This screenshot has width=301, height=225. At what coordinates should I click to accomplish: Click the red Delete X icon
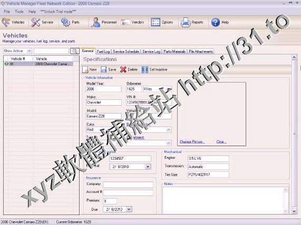(x=123, y=69)
